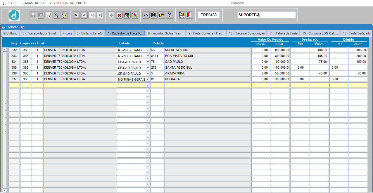373x193 pixels.
Task: Insert a new record with plus icon
Action: tap(111, 15)
